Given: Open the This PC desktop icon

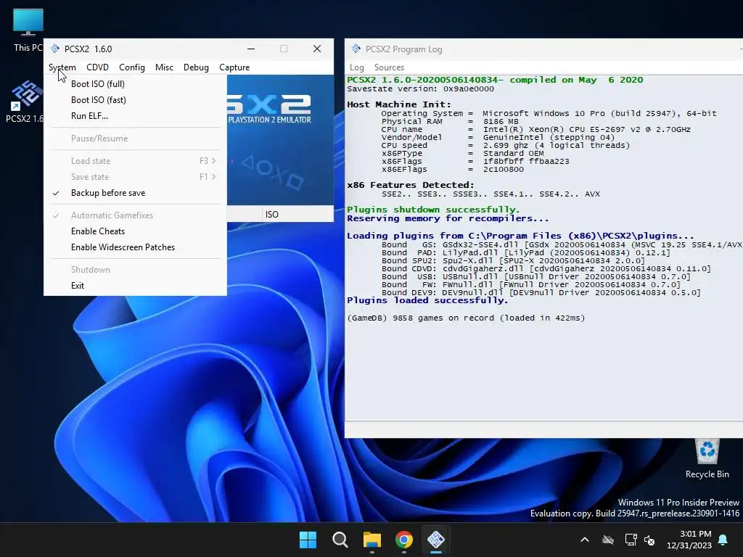Looking at the screenshot, I should (x=28, y=30).
